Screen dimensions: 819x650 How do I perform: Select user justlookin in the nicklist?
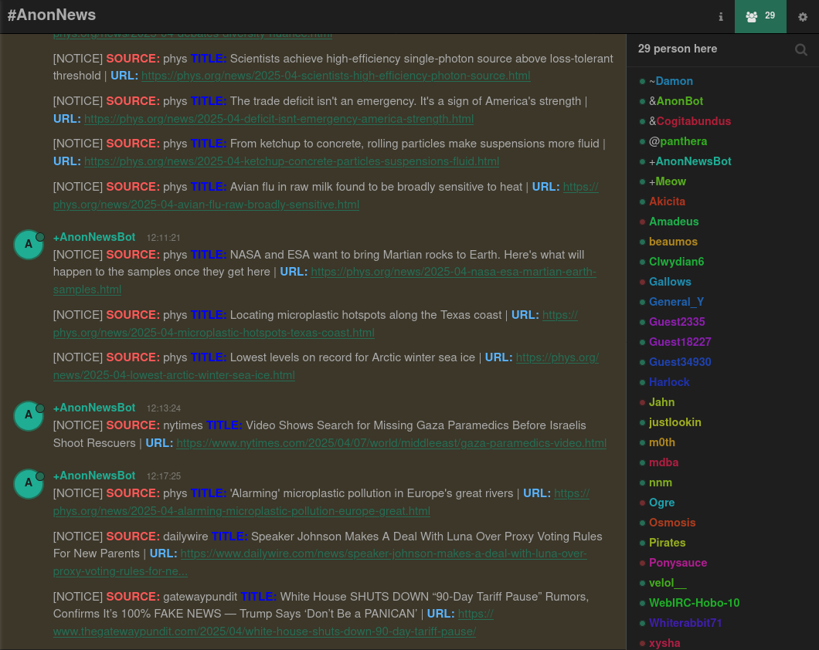[675, 422]
